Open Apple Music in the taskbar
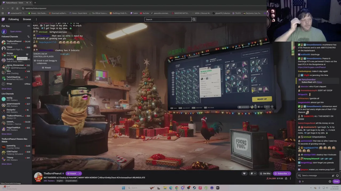This screenshot has width=341, height=191. (x=200, y=188)
